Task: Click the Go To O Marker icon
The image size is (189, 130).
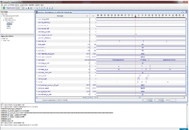Action: point(40,8)
